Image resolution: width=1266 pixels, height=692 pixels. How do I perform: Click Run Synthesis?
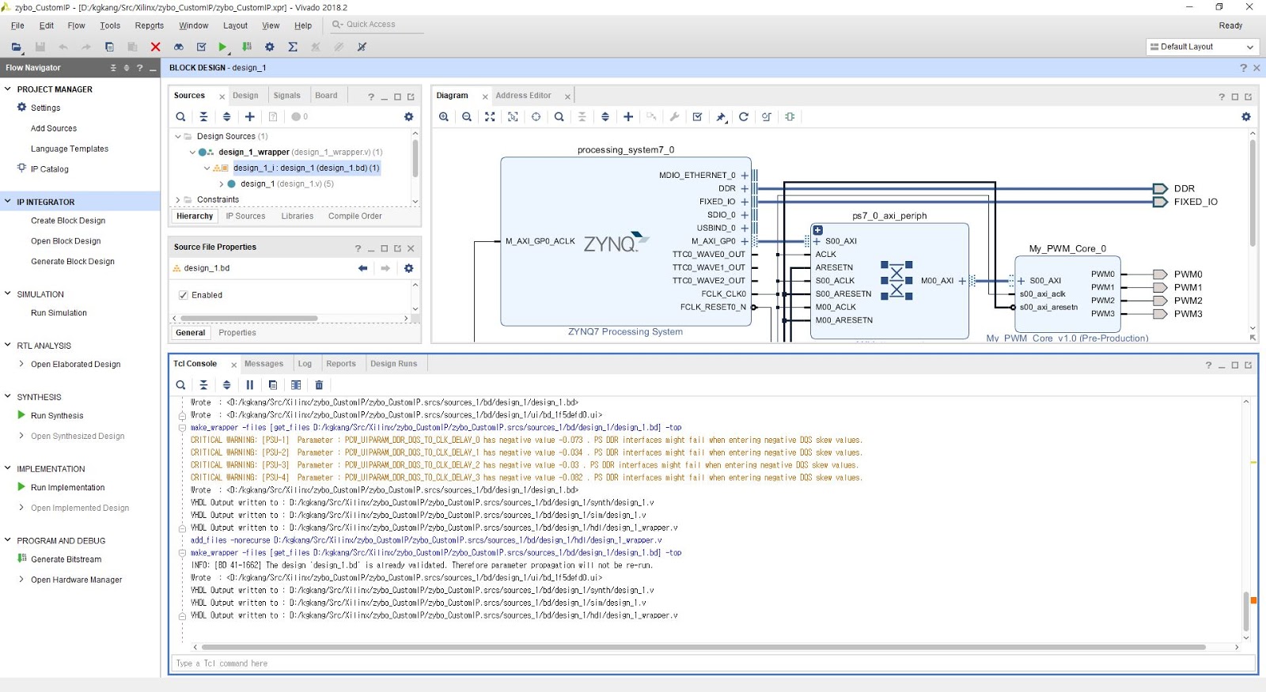pyautogui.click(x=57, y=415)
